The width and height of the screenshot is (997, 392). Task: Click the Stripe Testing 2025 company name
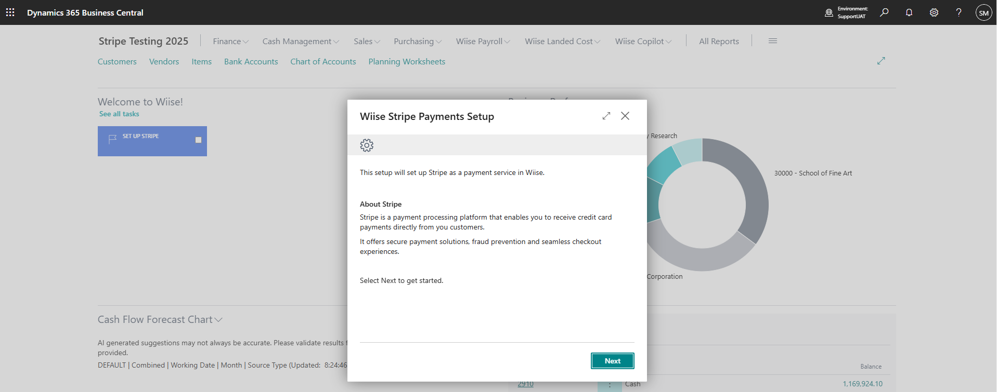144,41
